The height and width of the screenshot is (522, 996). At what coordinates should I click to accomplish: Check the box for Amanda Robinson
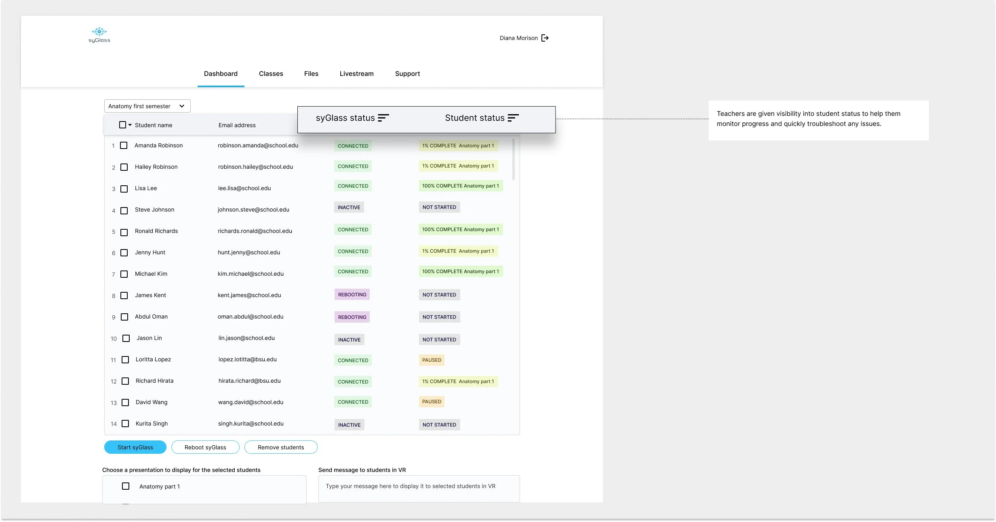124,145
